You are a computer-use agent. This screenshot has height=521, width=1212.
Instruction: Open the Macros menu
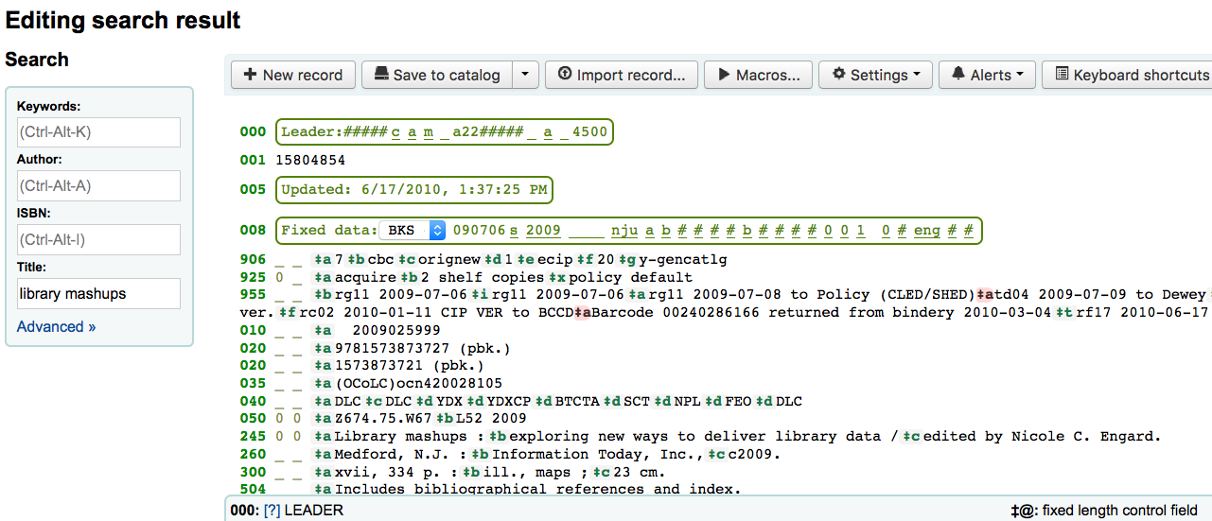click(x=758, y=75)
